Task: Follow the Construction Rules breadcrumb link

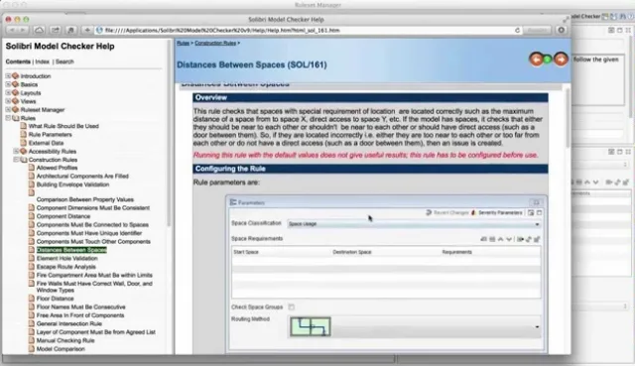Action: pyautogui.click(x=215, y=43)
